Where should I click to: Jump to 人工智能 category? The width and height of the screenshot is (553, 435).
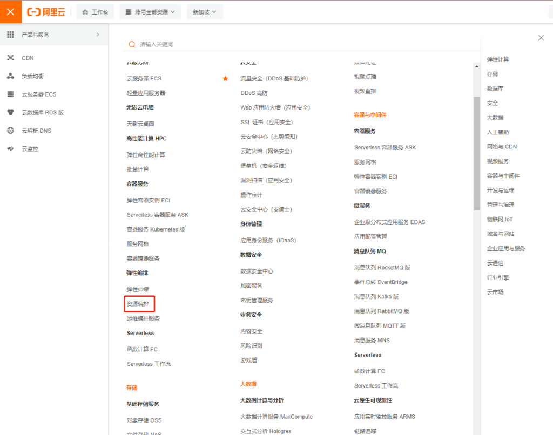coord(497,132)
